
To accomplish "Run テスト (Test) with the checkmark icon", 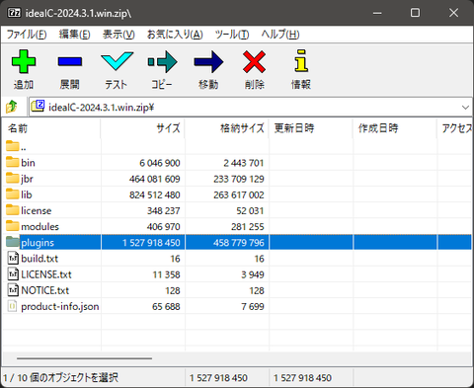I will click(117, 61).
